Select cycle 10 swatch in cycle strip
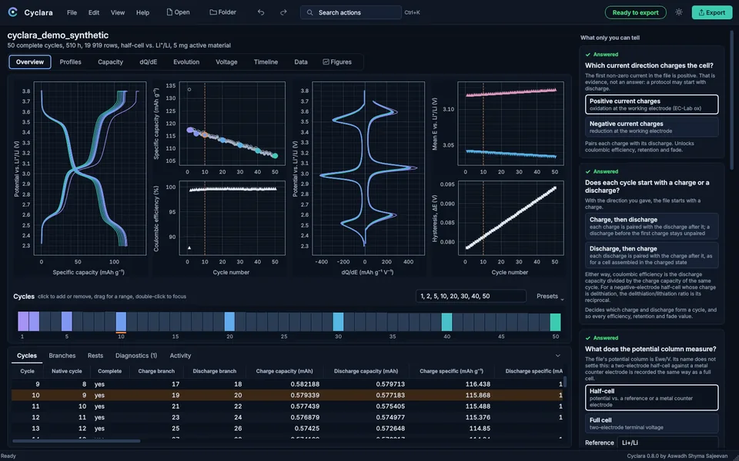This screenshot has height=461, width=739. tap(121, 321)
